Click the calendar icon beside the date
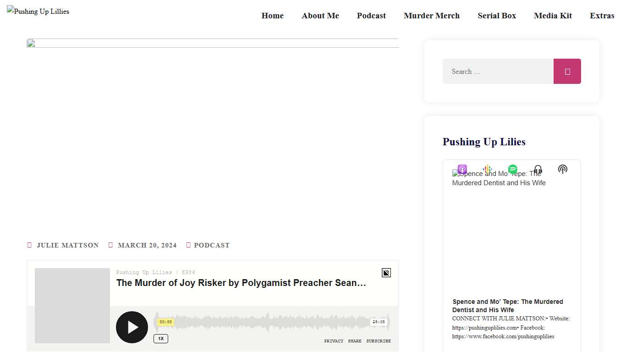Image resolution: width=626 pixels, height=352 pixels. coord(110,245)
